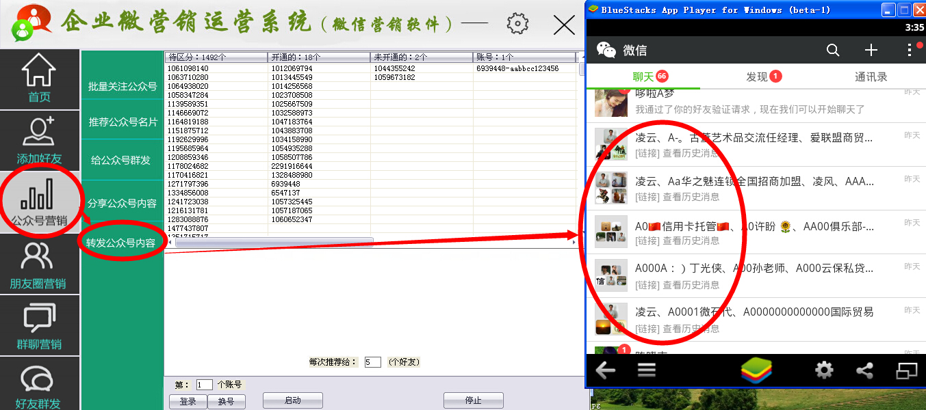Click the 启动 start button
This screenshot has width=926, height=410.
[293, 400]
